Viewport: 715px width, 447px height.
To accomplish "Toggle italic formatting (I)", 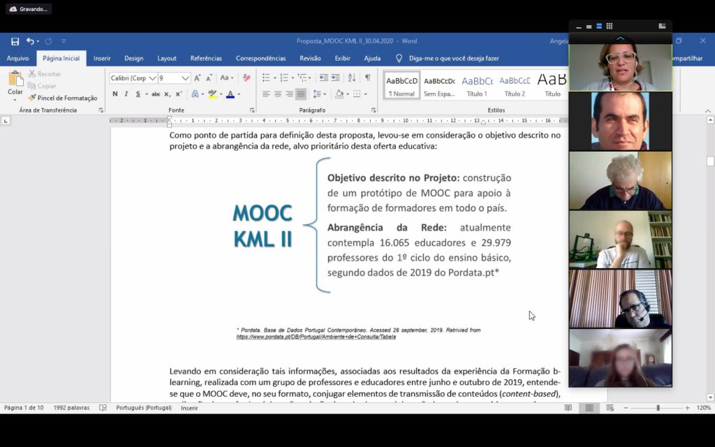I will tap(126, 94).
